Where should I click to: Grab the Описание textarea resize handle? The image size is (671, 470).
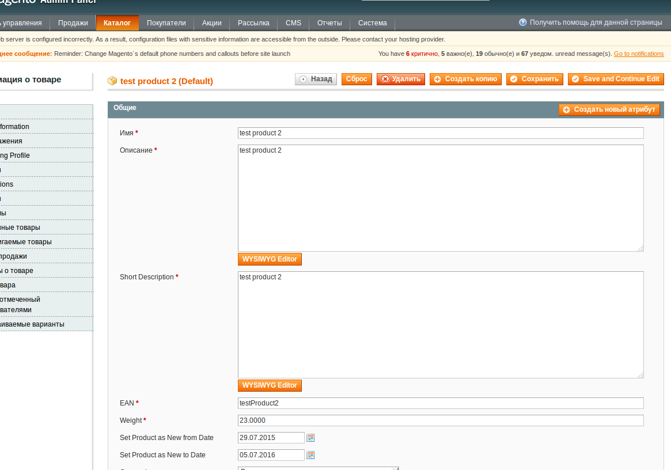(640, 248)
